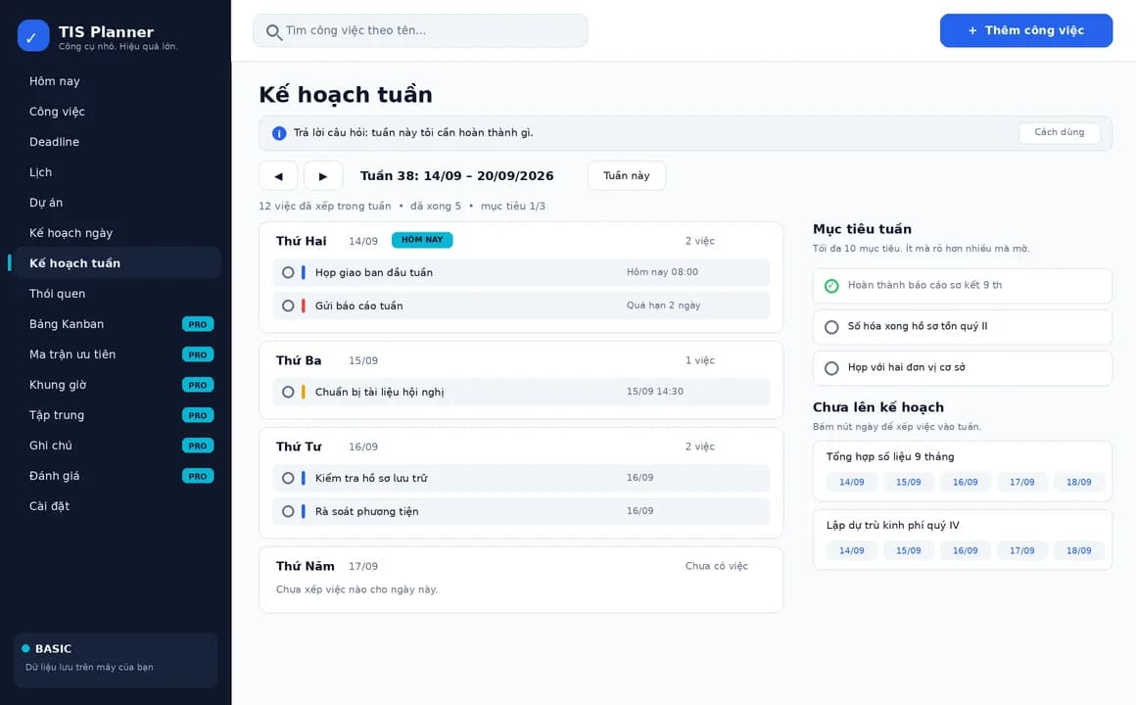
Task: Mark 'Rà soát phương tiện' as completed
Action: [288, 511]
